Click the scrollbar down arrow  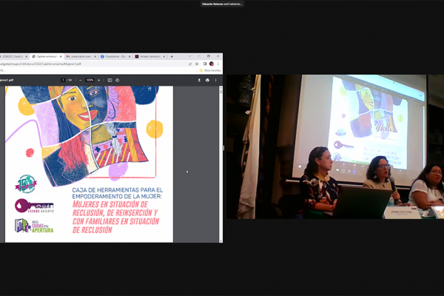pos(221,241)
